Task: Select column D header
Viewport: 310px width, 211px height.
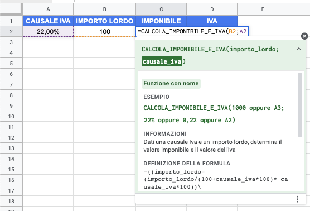Action: pos(212,9)
